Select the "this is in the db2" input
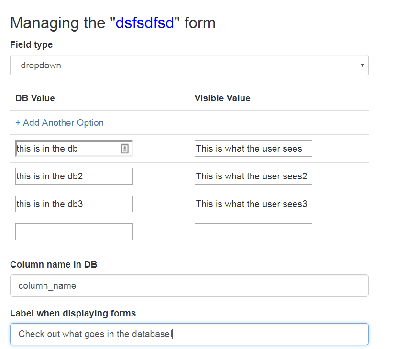 point(74,176)
